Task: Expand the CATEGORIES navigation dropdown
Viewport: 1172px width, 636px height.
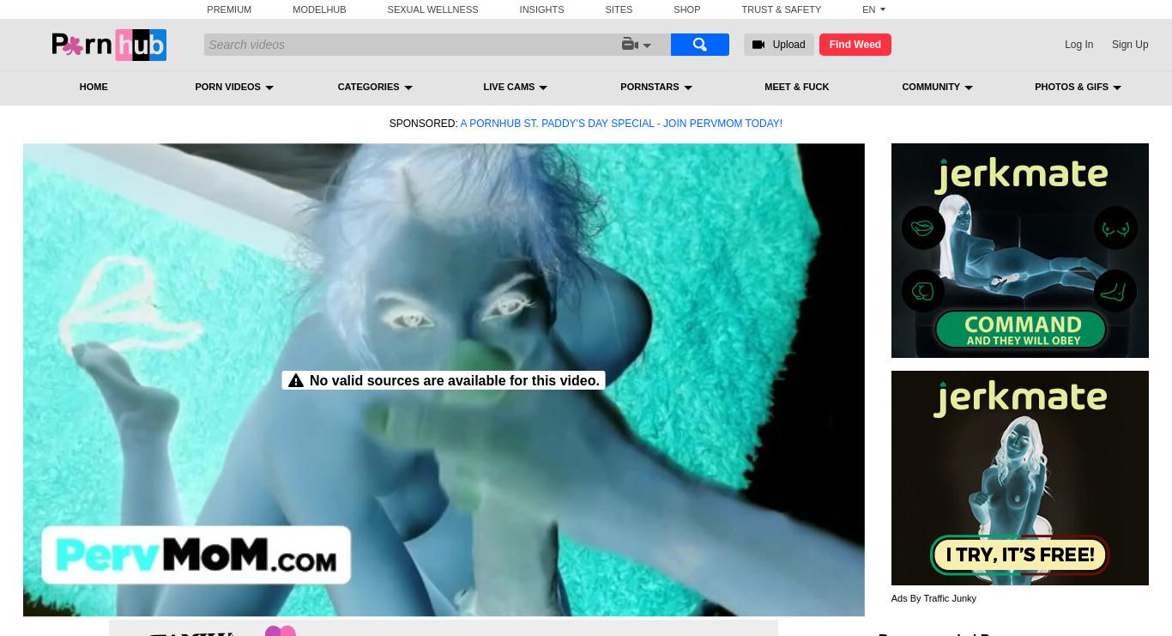Action: (x=375, y=87)
